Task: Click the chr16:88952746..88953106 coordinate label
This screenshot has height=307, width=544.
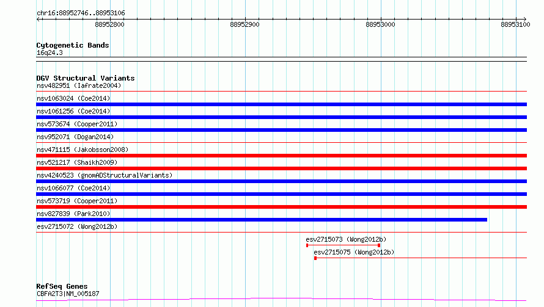Action: coord(81,13)
